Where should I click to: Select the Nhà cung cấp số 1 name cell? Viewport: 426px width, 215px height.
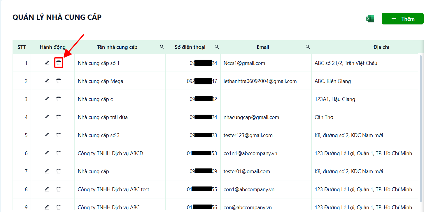click(120, 63)
